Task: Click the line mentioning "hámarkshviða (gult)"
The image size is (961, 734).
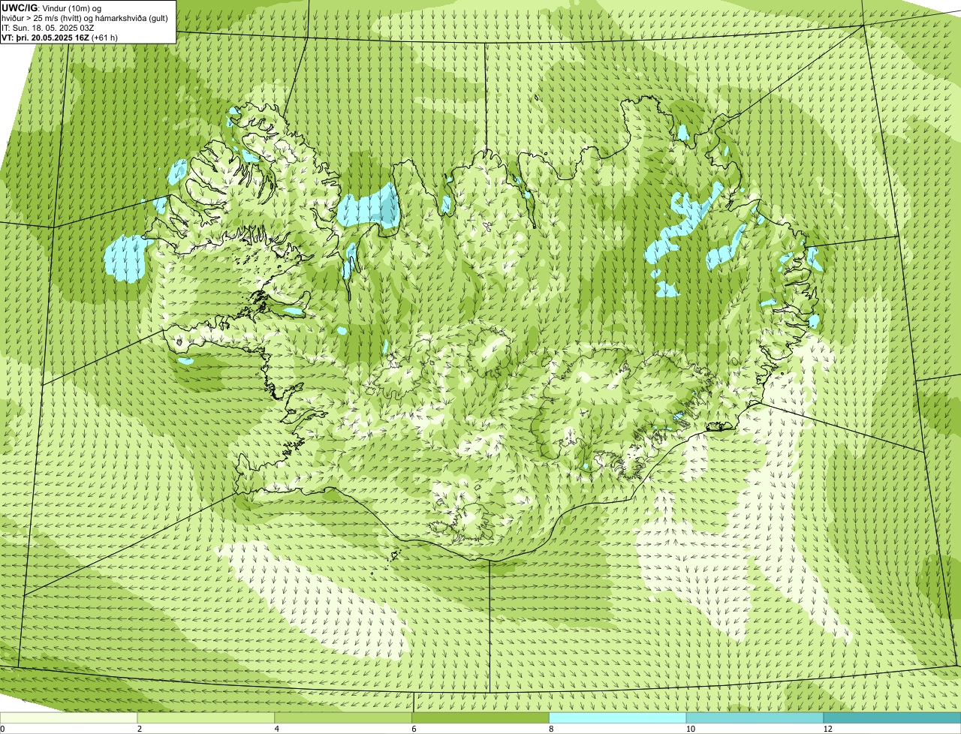Action: coord(85,18)
